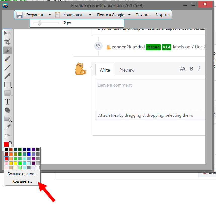This screenshot has height=204, width=216.
Task: Click the brush size slider handle
Action: (40, 23)
